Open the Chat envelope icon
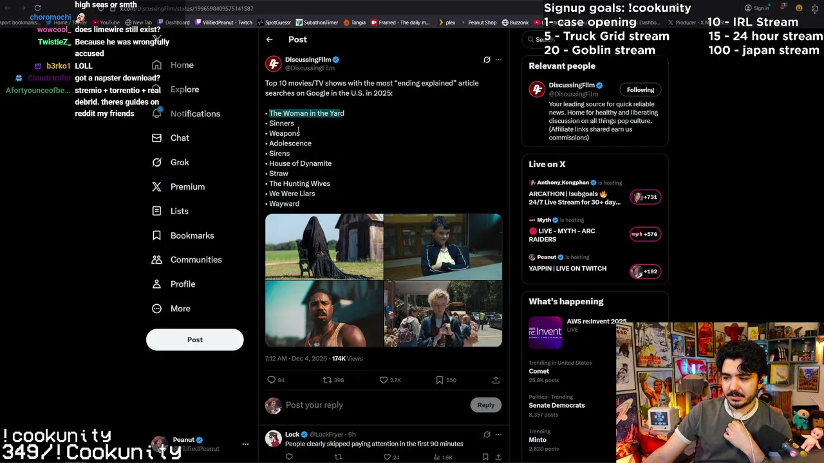Viewport: 824px width, 463px height. click(156, 138)
